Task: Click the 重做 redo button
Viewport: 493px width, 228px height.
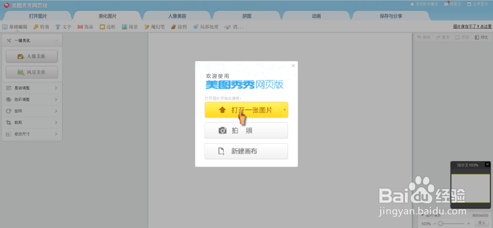Action: tap(443, 37)
